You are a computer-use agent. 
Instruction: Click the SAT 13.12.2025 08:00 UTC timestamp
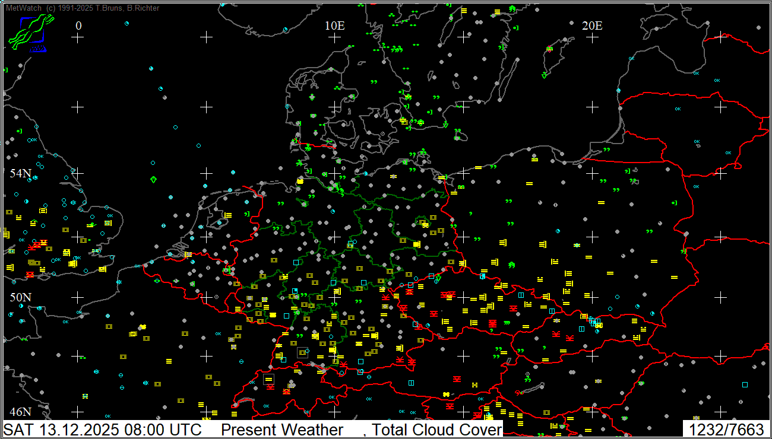click(103, 430)
